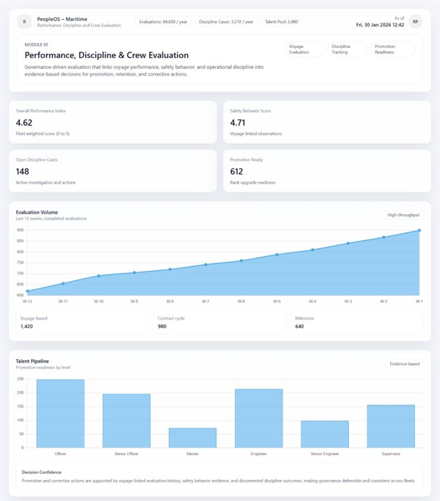This screenshot has height=501, width=440.
Task: Open the Safety Behavior Score card
Action: point(326,122)
